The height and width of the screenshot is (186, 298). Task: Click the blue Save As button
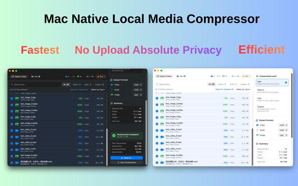pos(127,158)
